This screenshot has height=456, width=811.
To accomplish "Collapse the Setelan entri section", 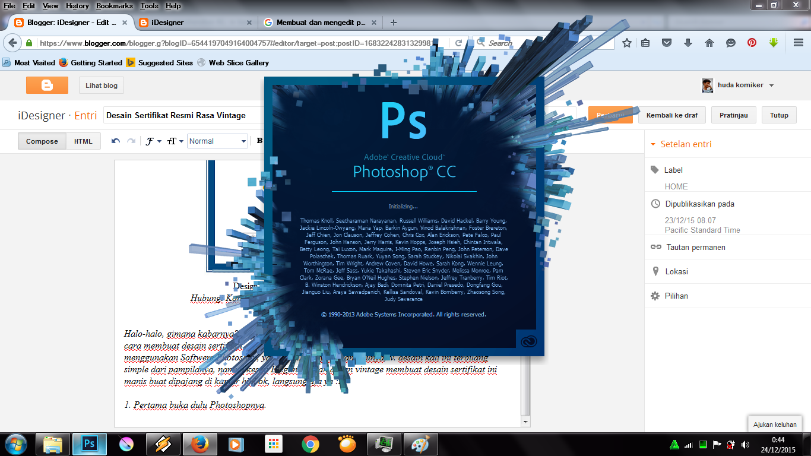I will click(x=681, y=144).
